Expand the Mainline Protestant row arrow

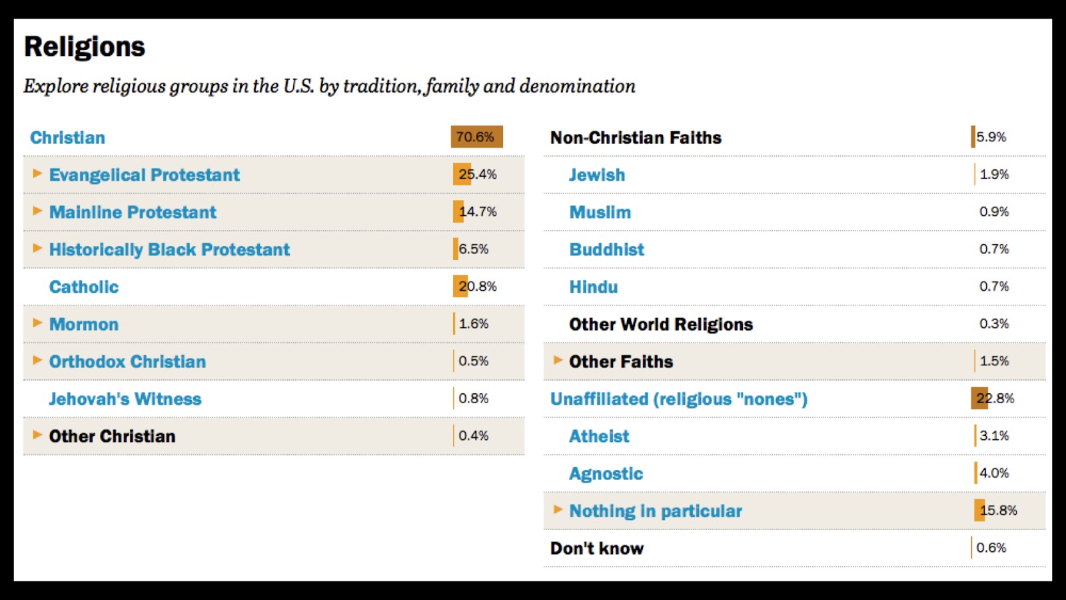click(x=37, y=211)
